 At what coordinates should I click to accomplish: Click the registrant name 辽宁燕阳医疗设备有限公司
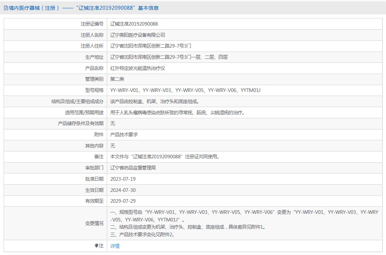[137, 35]
